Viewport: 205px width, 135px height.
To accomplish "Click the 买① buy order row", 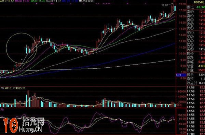I will pyautogui.click(x=196, y=32).
